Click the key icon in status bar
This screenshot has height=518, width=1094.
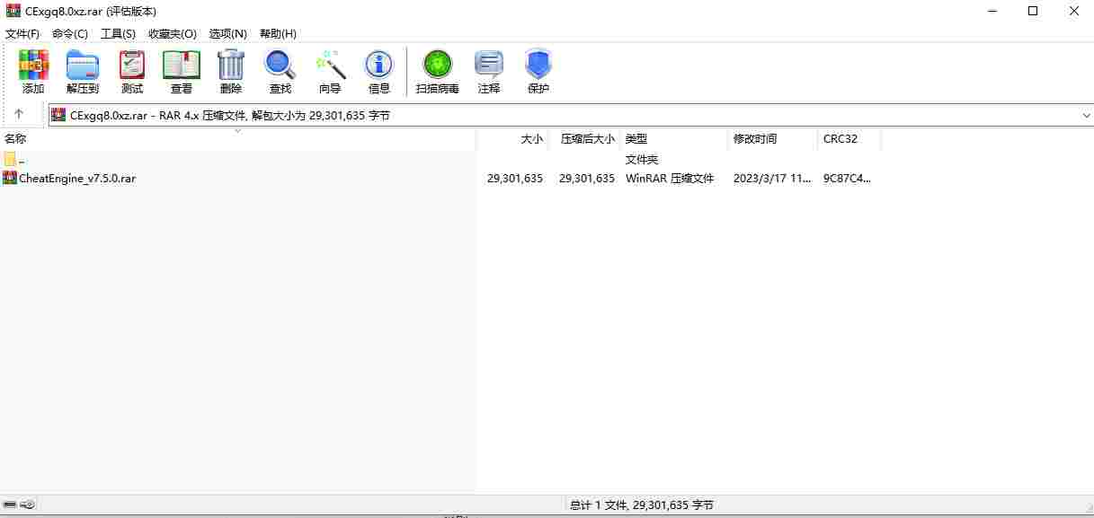tap(28, 505)
